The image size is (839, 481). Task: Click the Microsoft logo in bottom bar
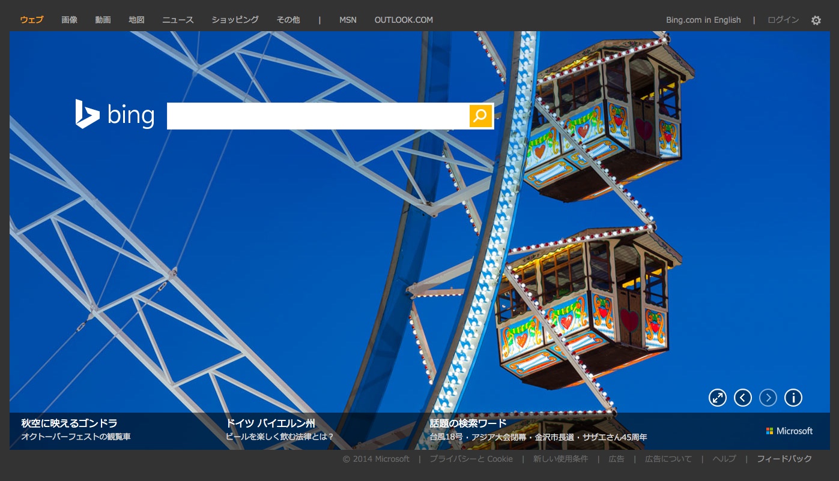(x=789, y=431)
